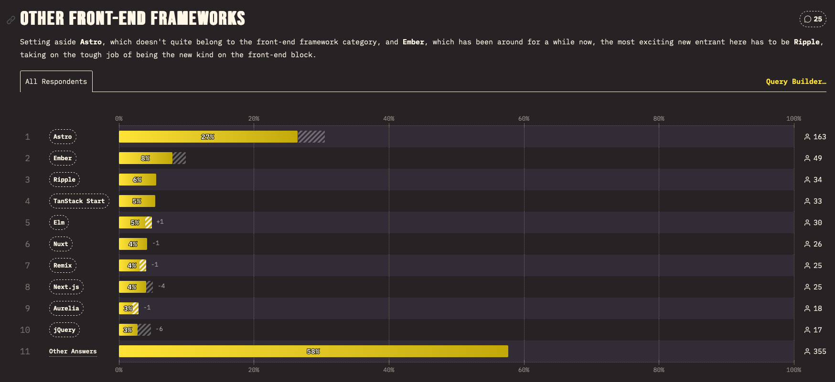
Task: Click the person icon in the Elm row
Action: pos(807,223)
